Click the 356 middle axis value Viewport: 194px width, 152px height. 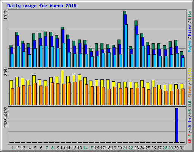coord(6,72)
